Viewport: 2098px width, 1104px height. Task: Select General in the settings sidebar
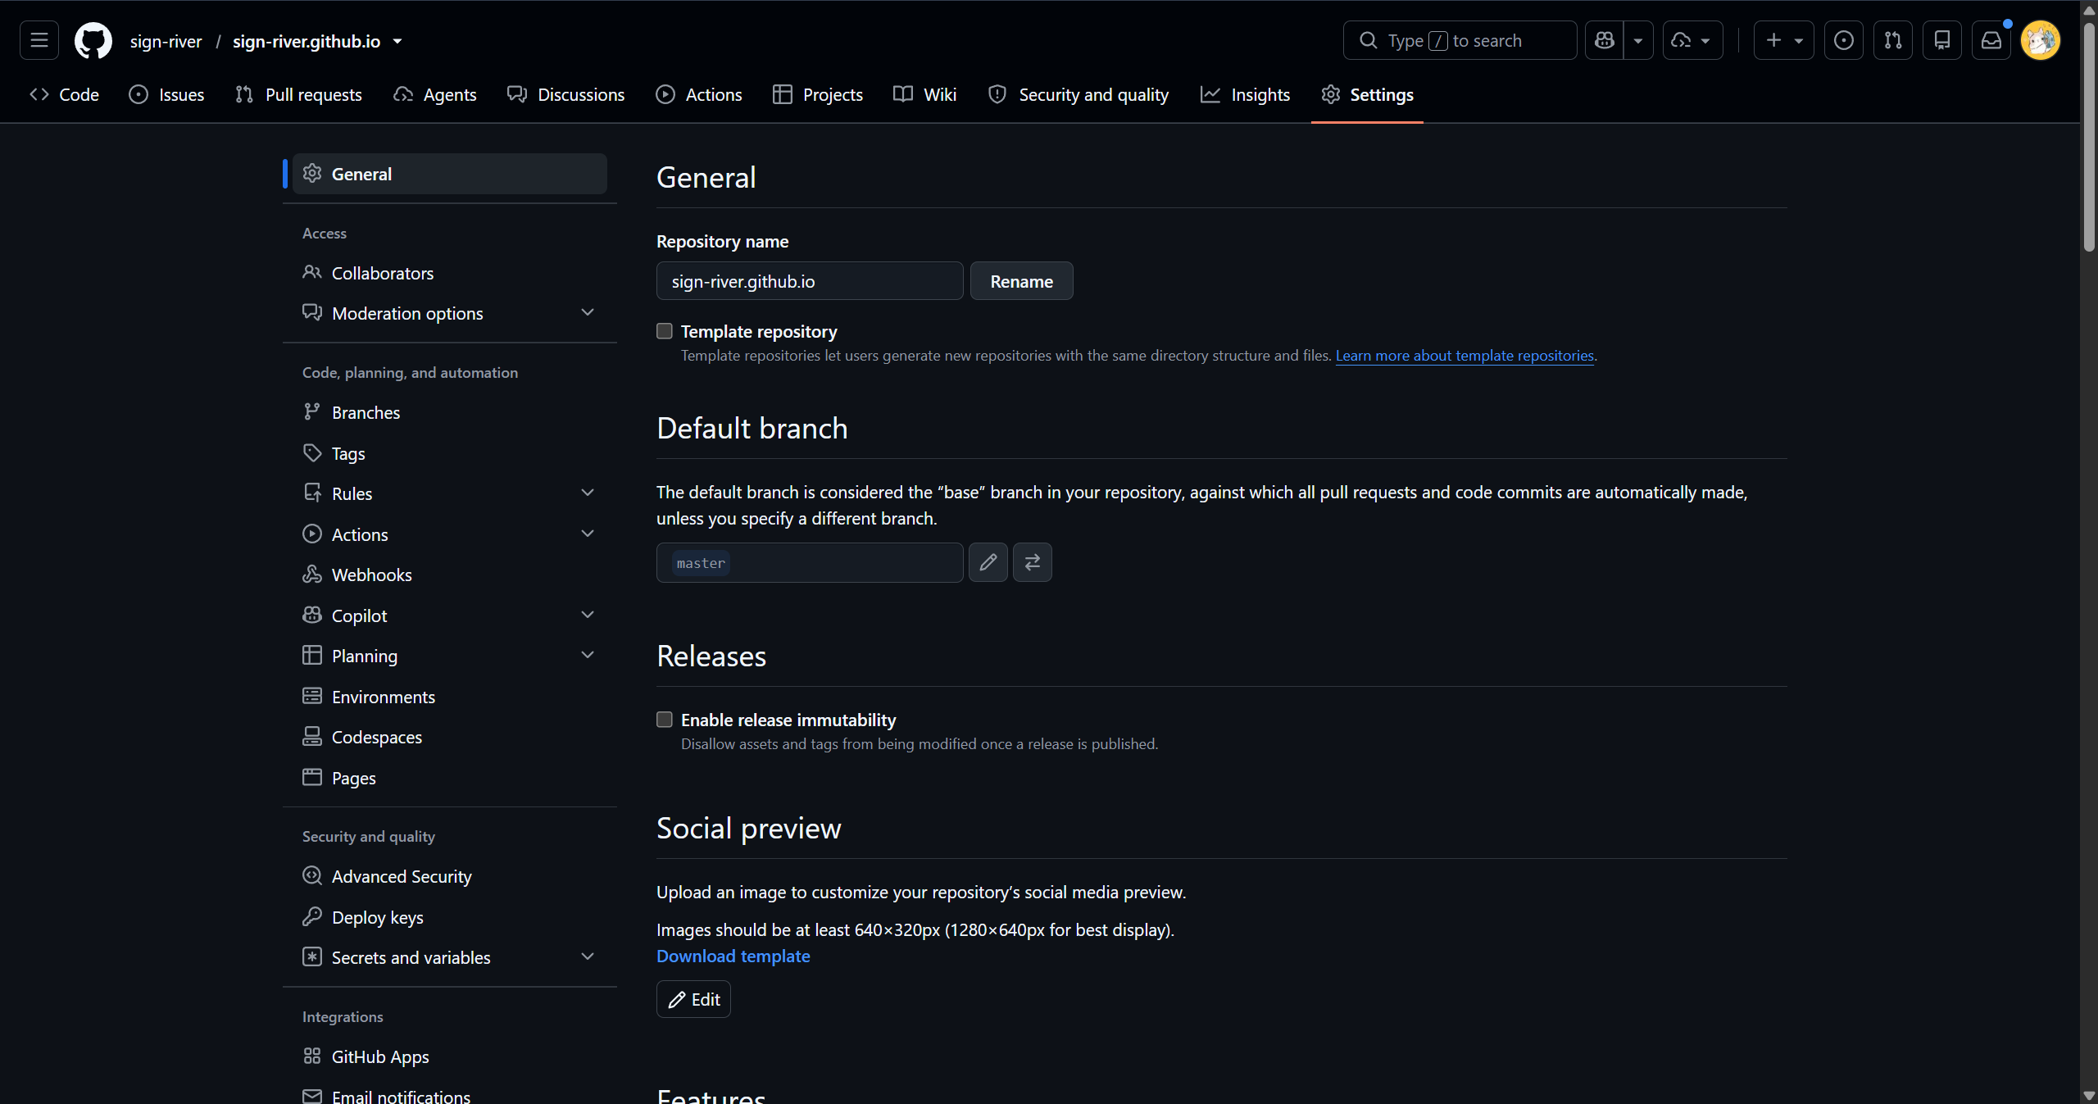point(450,174)
